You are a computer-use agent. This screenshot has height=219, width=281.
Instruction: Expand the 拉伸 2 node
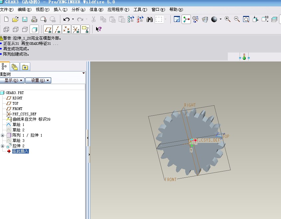3,146
